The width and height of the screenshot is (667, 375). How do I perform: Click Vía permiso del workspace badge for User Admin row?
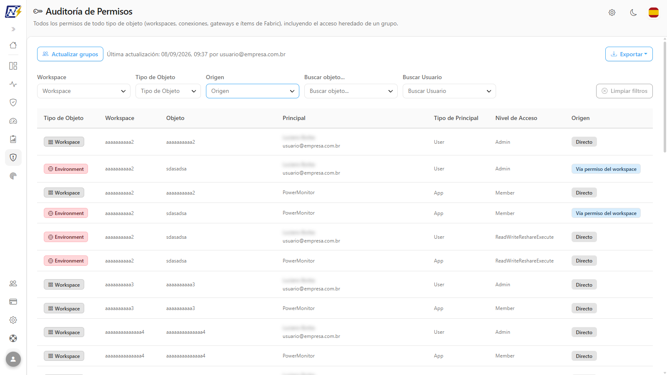606,169
